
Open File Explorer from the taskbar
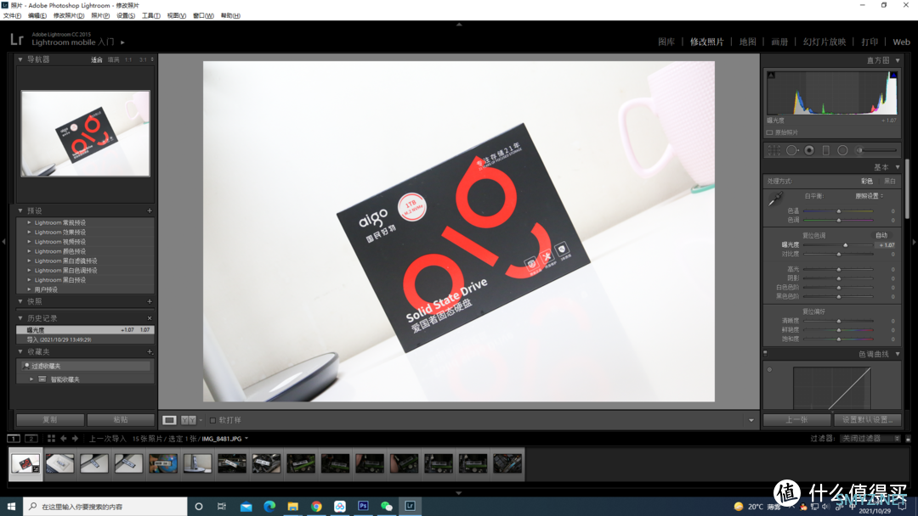[292, 506]
